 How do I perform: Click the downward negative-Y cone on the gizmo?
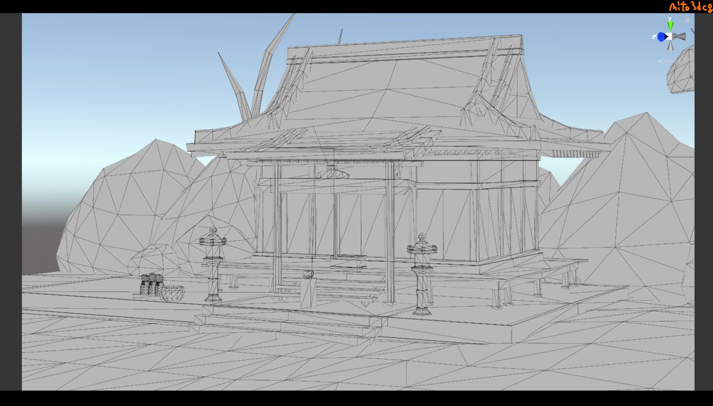click(670, 46)
